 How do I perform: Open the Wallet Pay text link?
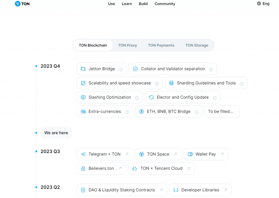[x=205, y=154]
